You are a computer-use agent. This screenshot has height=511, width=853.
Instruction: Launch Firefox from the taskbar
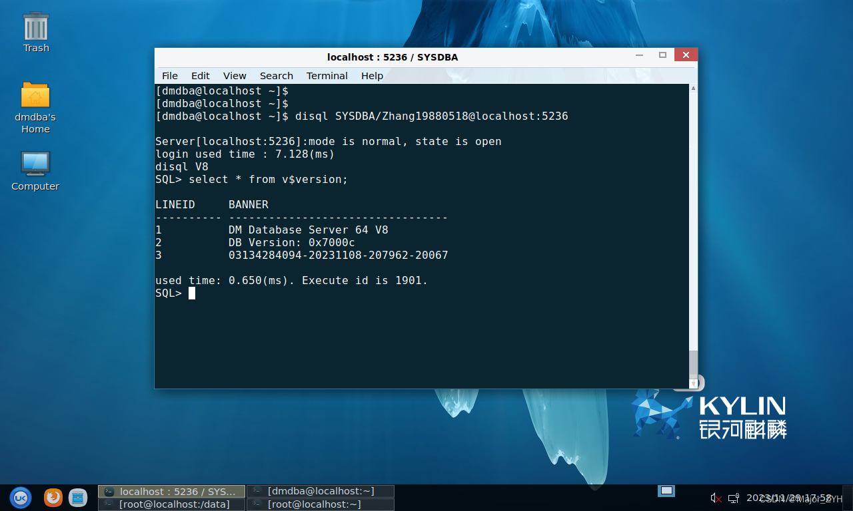point(53,497)
